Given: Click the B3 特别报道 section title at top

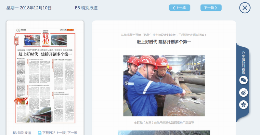Looking at the screenshot, I should point(86,8).
